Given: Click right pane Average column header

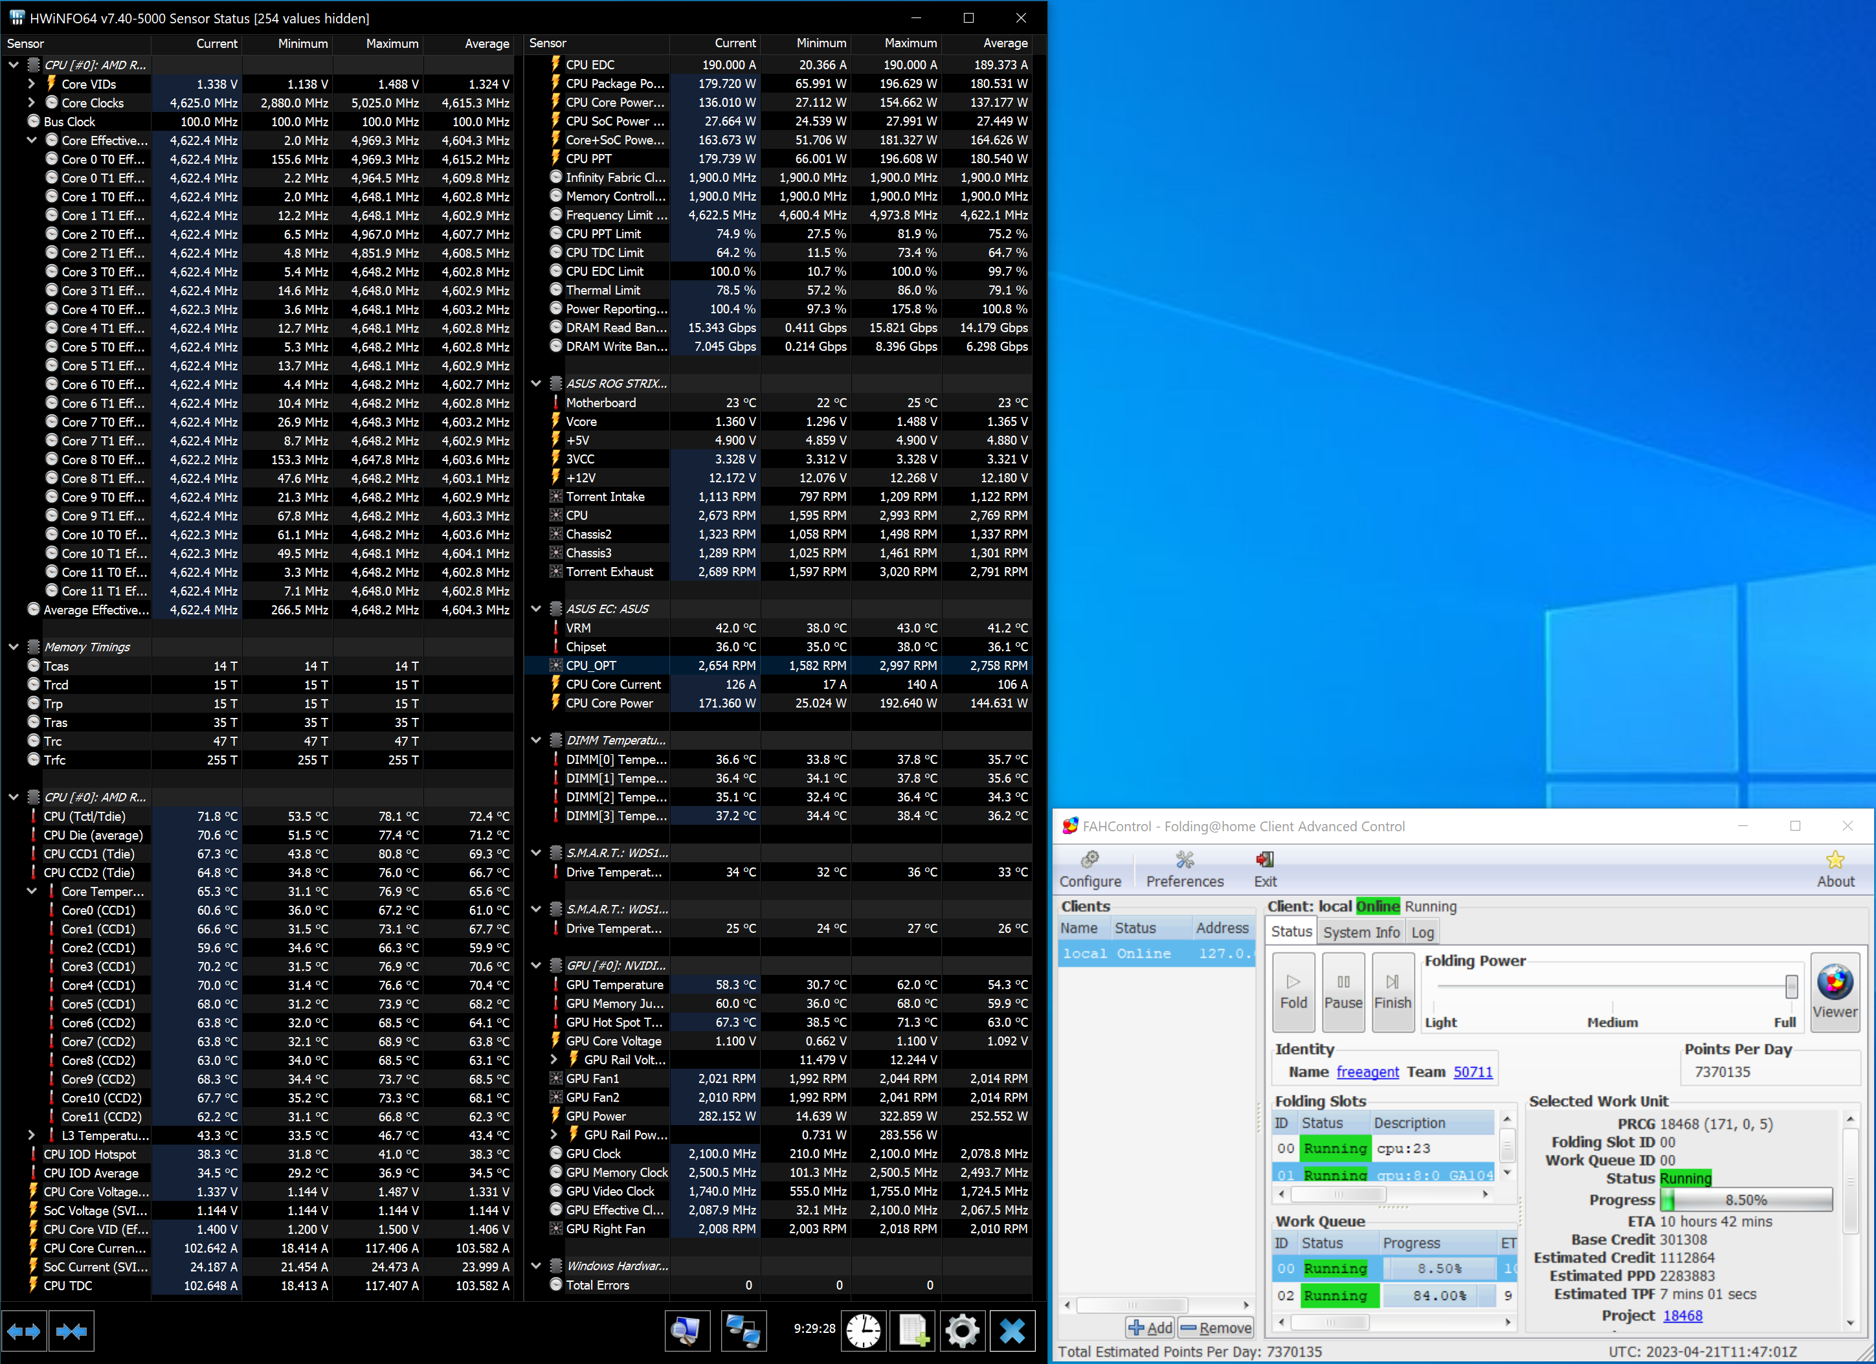Looking at the screenshot, I should (987, 43).
